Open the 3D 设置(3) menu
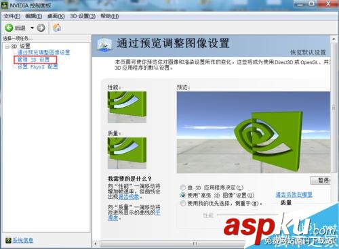 [x=83, y=16]
